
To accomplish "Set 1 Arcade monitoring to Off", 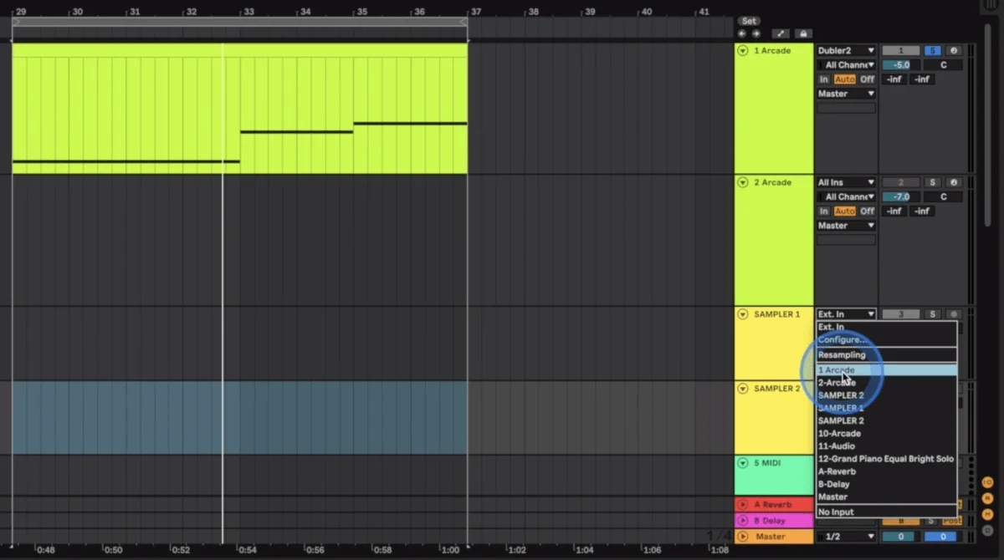I will (867, 79).
